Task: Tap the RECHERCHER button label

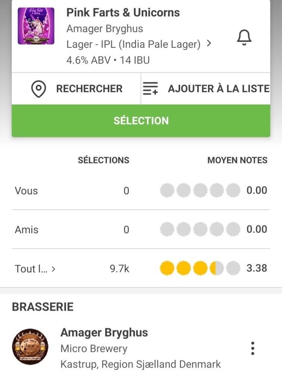Action: pyautogui.click(x=89, y=89)
